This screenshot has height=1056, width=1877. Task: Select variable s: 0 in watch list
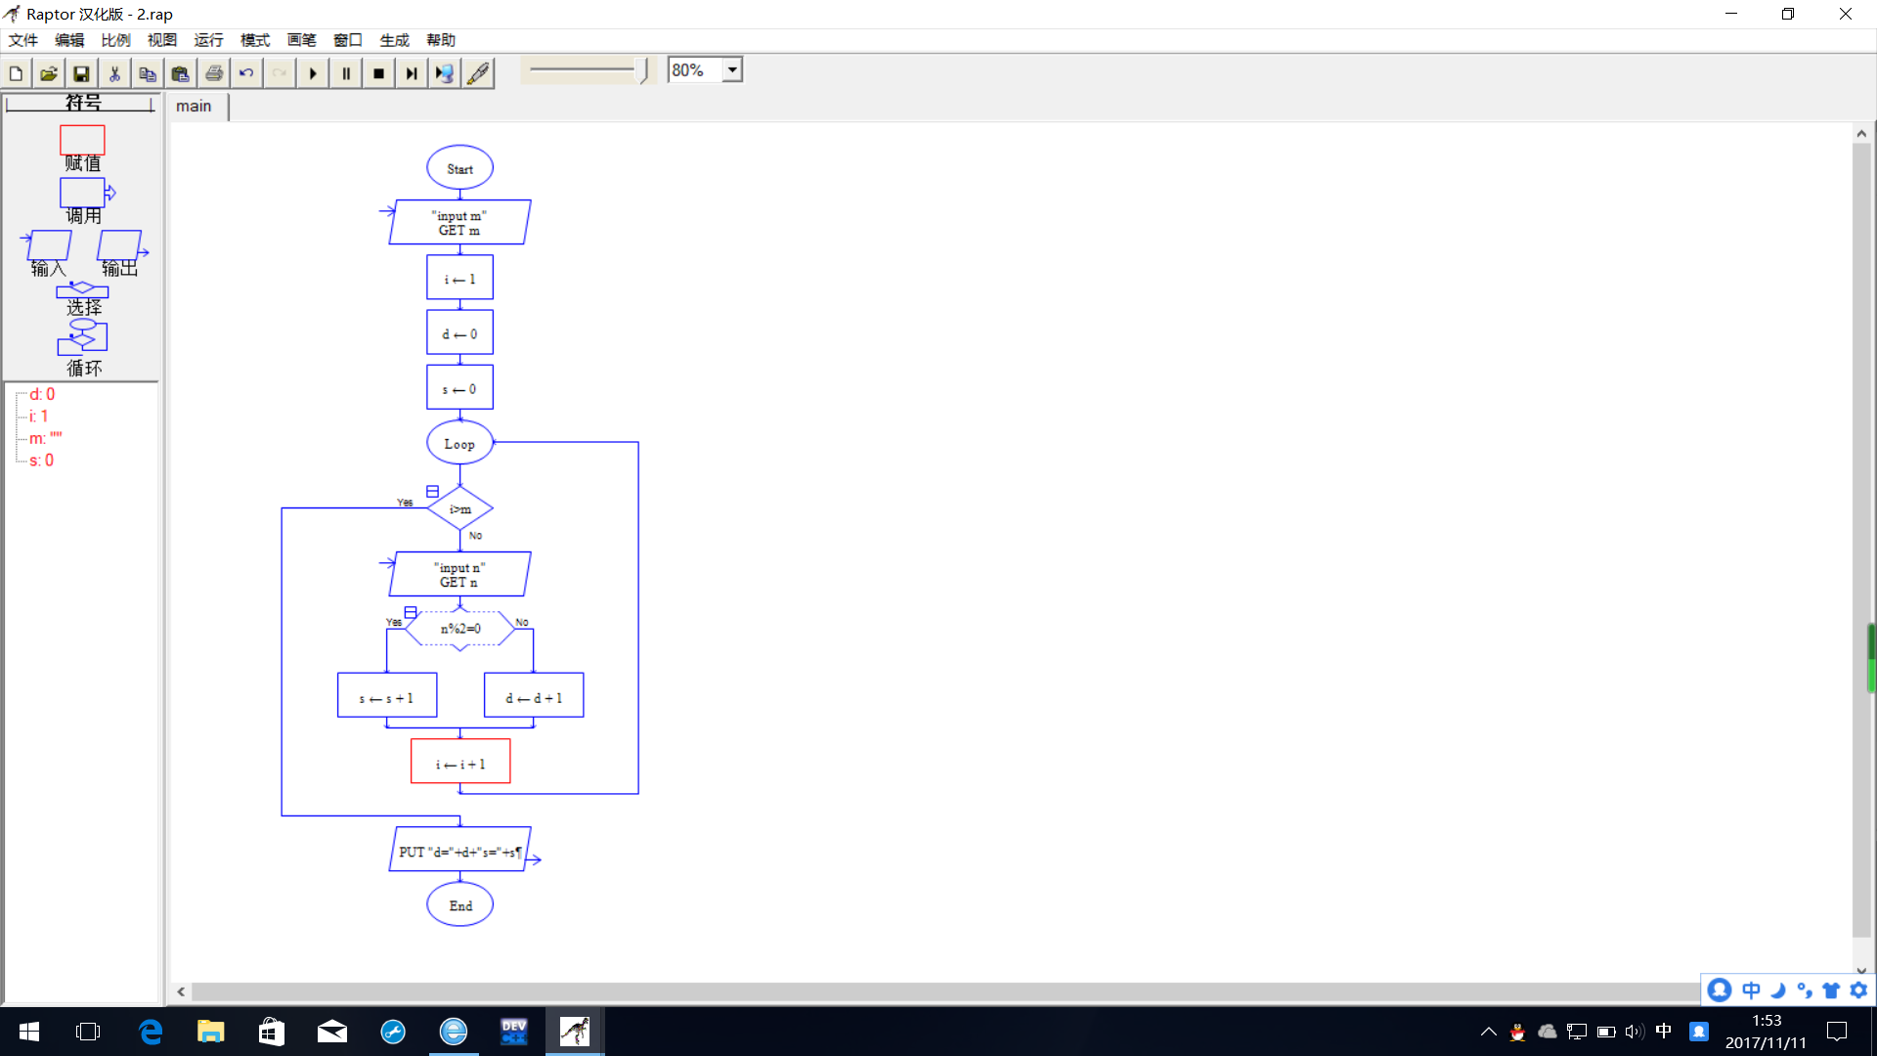41,461
